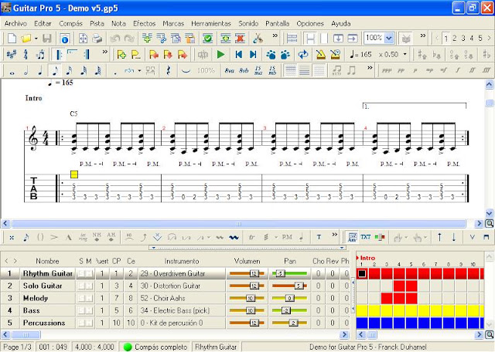This screenshot has height=352, width=495.
Task: Adjust Bass volume slider
Action: click(x=247, y=311)
